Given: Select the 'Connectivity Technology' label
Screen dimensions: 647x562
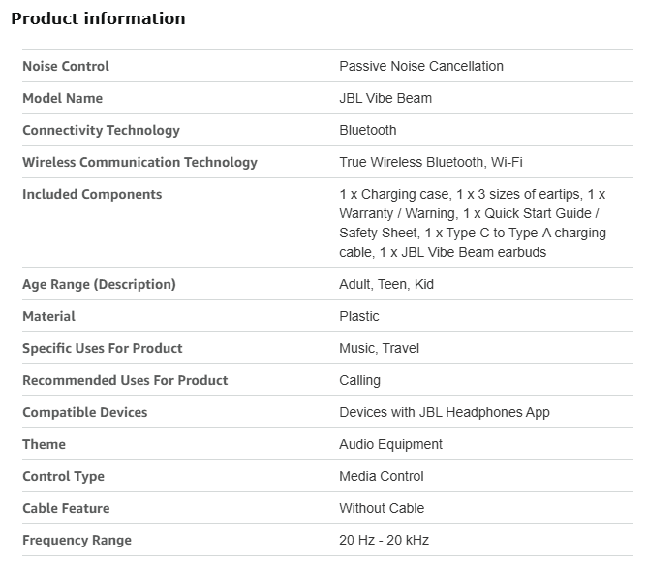Looking at the screenshot, I should click(101, 130).
